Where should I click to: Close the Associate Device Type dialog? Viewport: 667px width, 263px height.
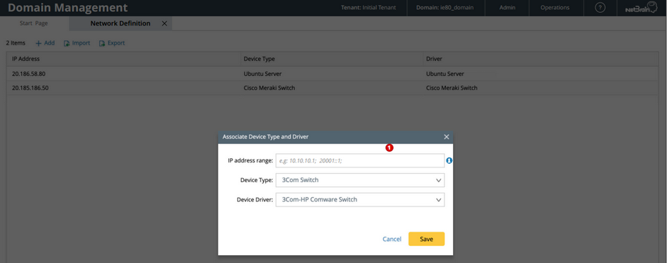447,137
